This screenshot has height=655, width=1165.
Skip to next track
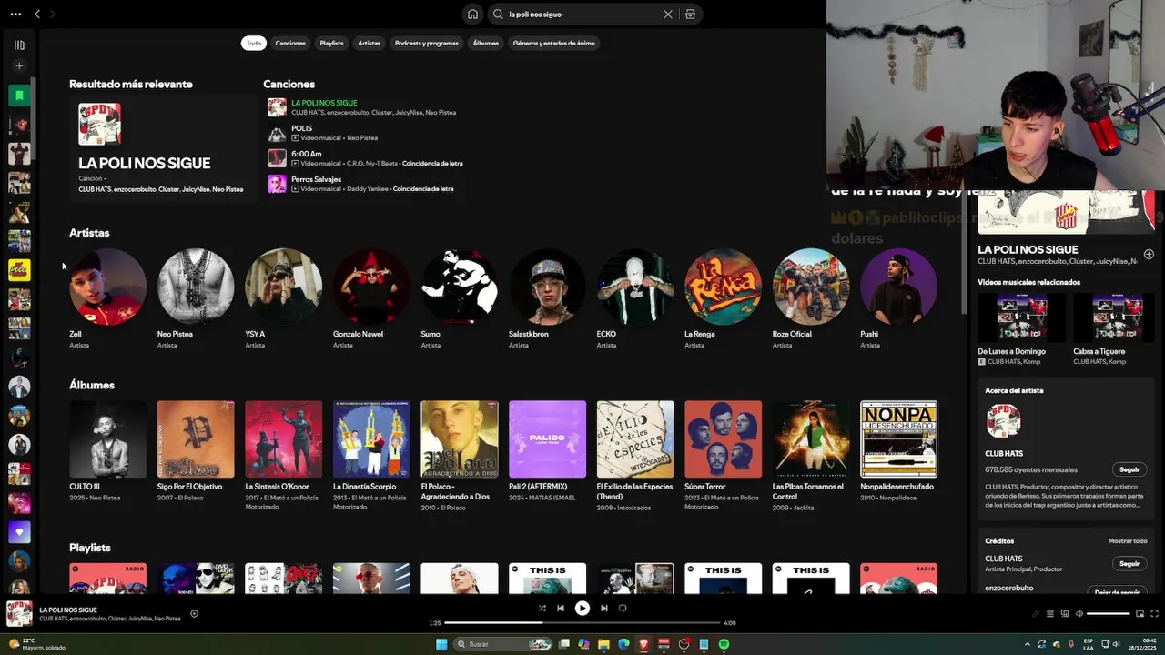604,608
